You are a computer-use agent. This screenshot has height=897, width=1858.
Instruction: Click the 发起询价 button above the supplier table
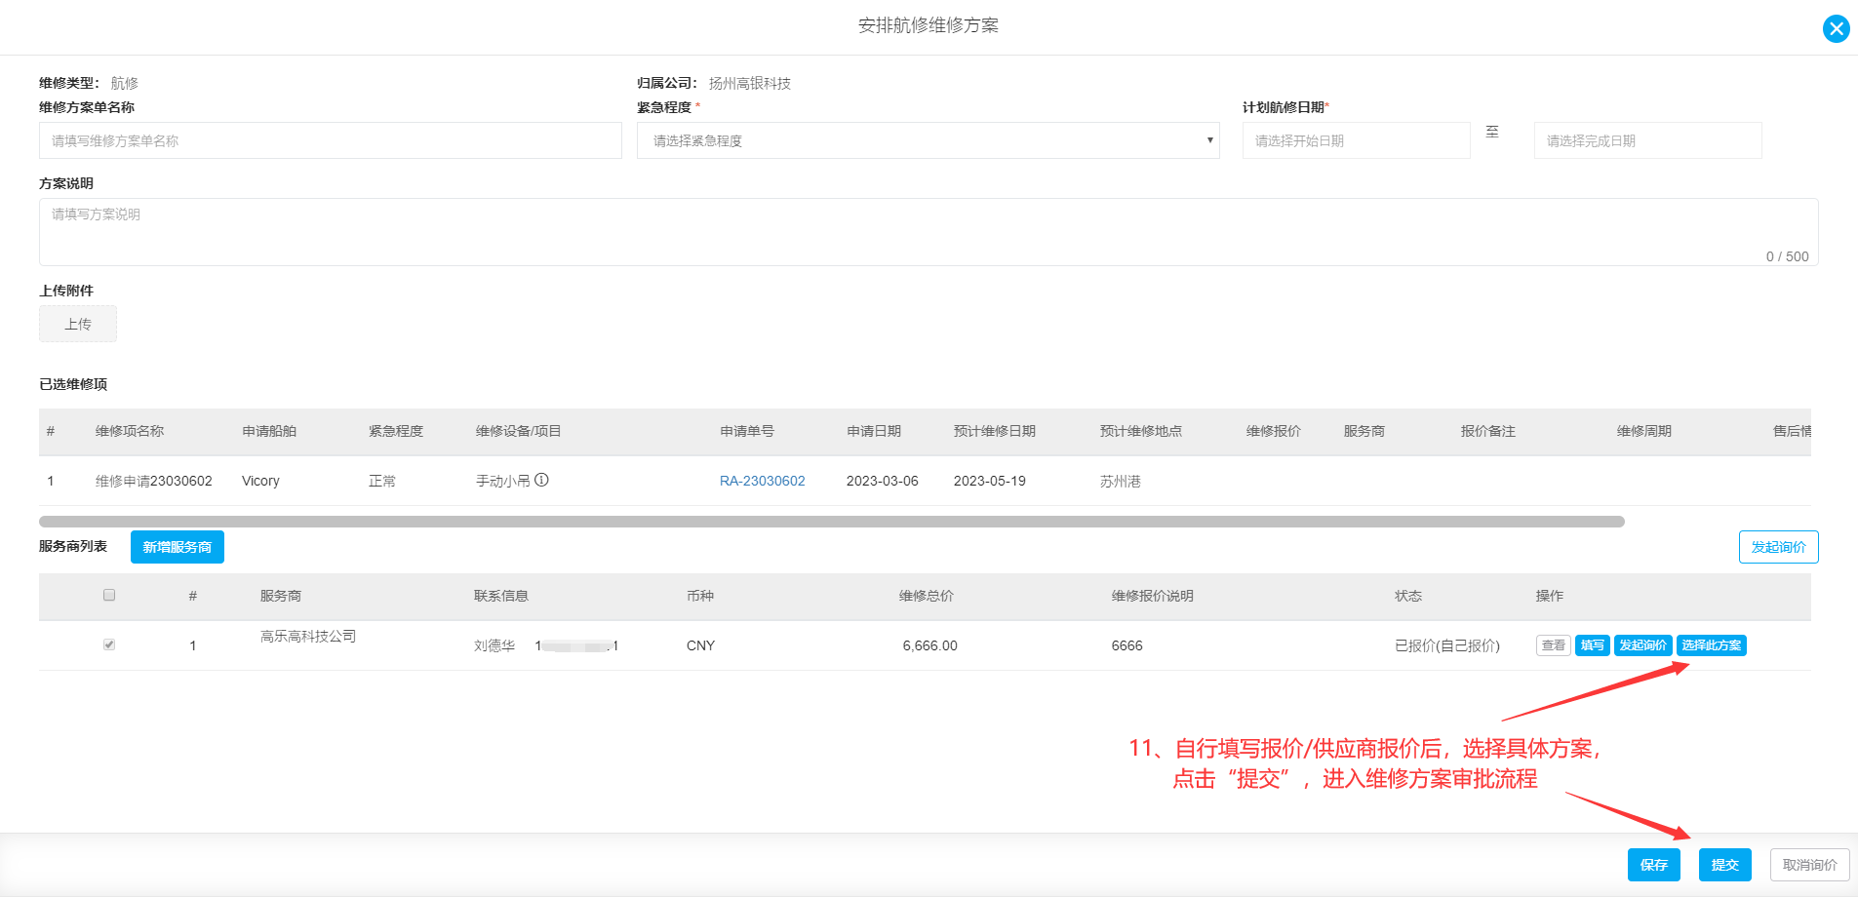coord(1778,547)
